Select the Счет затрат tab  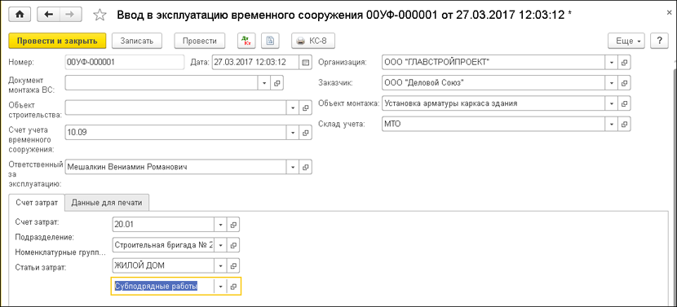tap(37, 202)
